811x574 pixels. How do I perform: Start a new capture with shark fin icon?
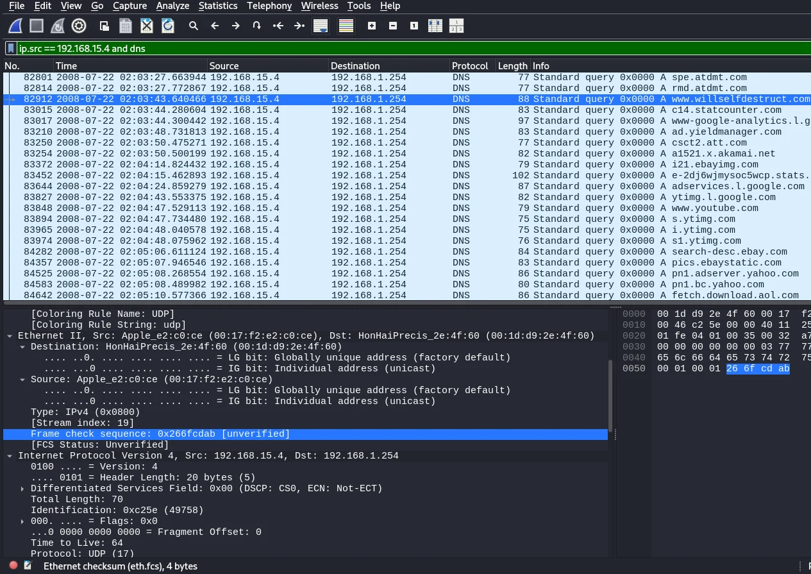click(x=15, y=26)
